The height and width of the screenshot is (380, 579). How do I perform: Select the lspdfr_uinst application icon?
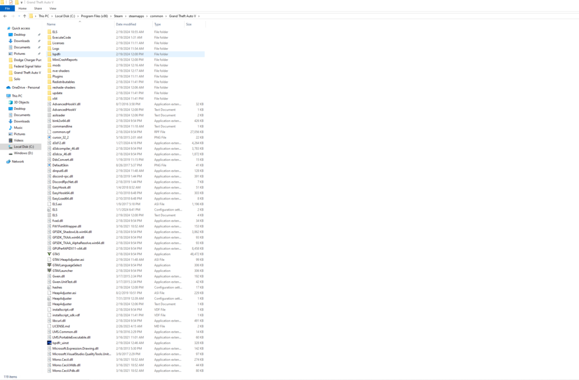click(49, 343)
